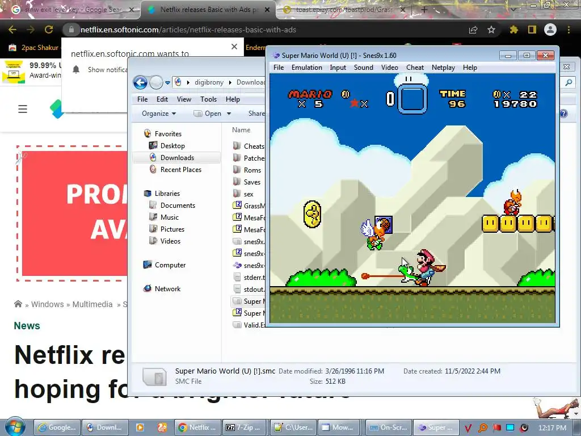Click the Windows breadcrumb link
Viewport: 581px width, 436px height.
tap(48, 304)
